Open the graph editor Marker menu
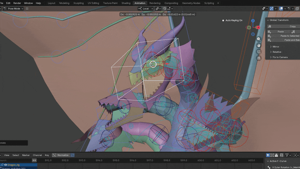The width and height of the screenshot is (300, 169). pyautogui.click(x=26, y=155)
